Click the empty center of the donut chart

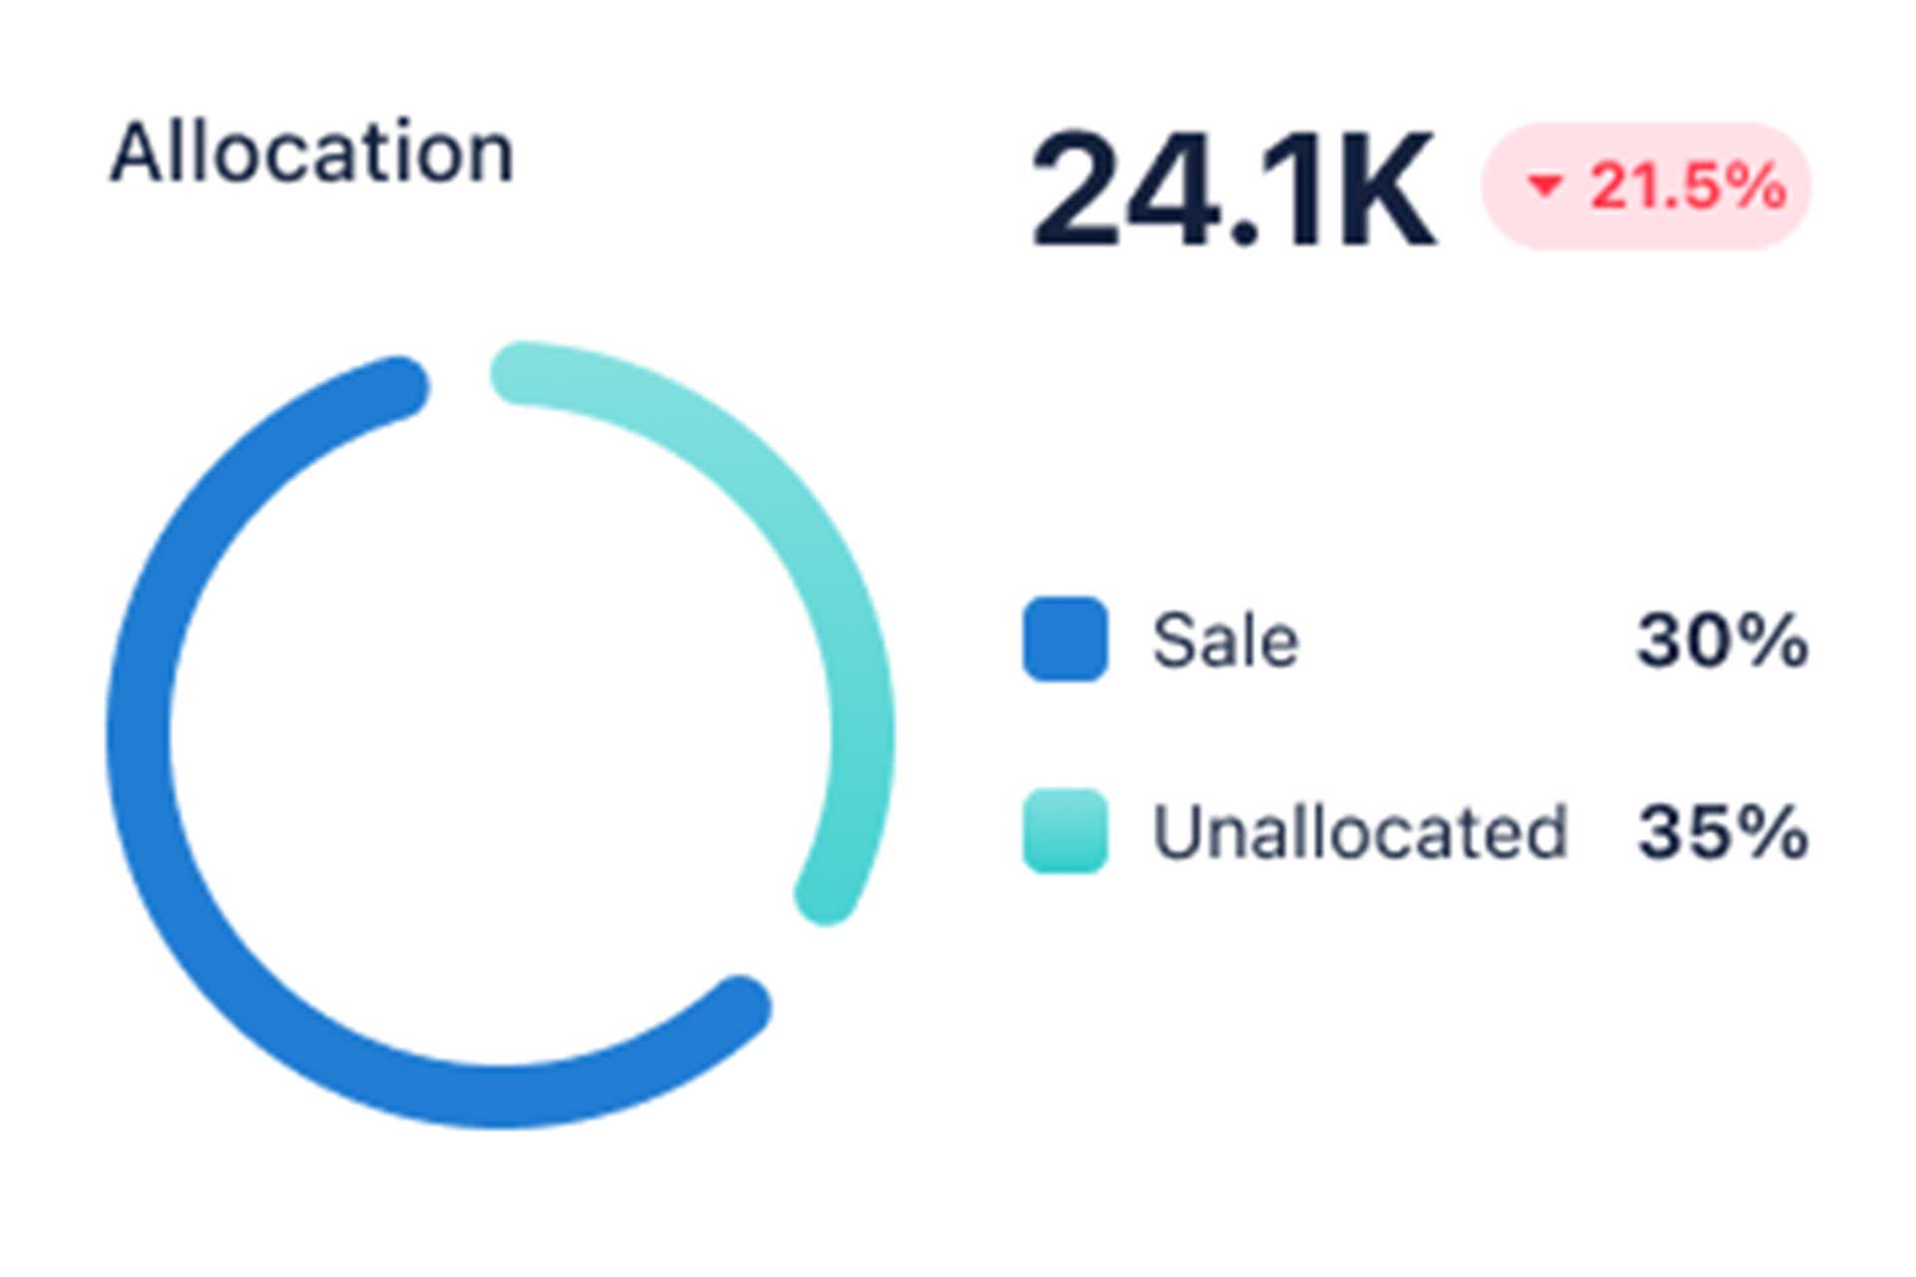501,735
